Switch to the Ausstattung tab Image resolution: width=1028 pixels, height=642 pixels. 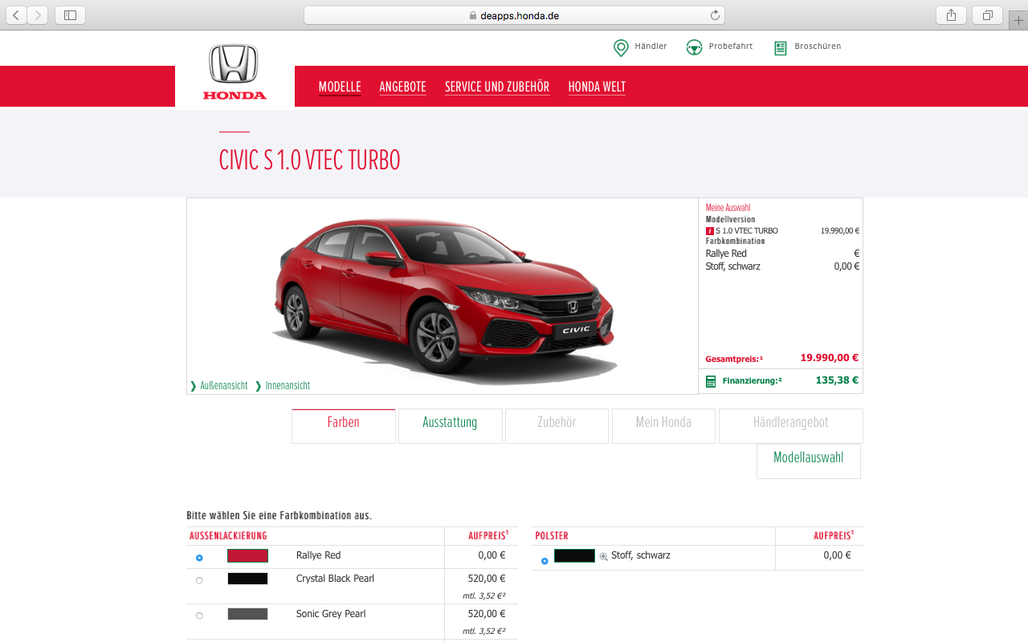point(450,426)
